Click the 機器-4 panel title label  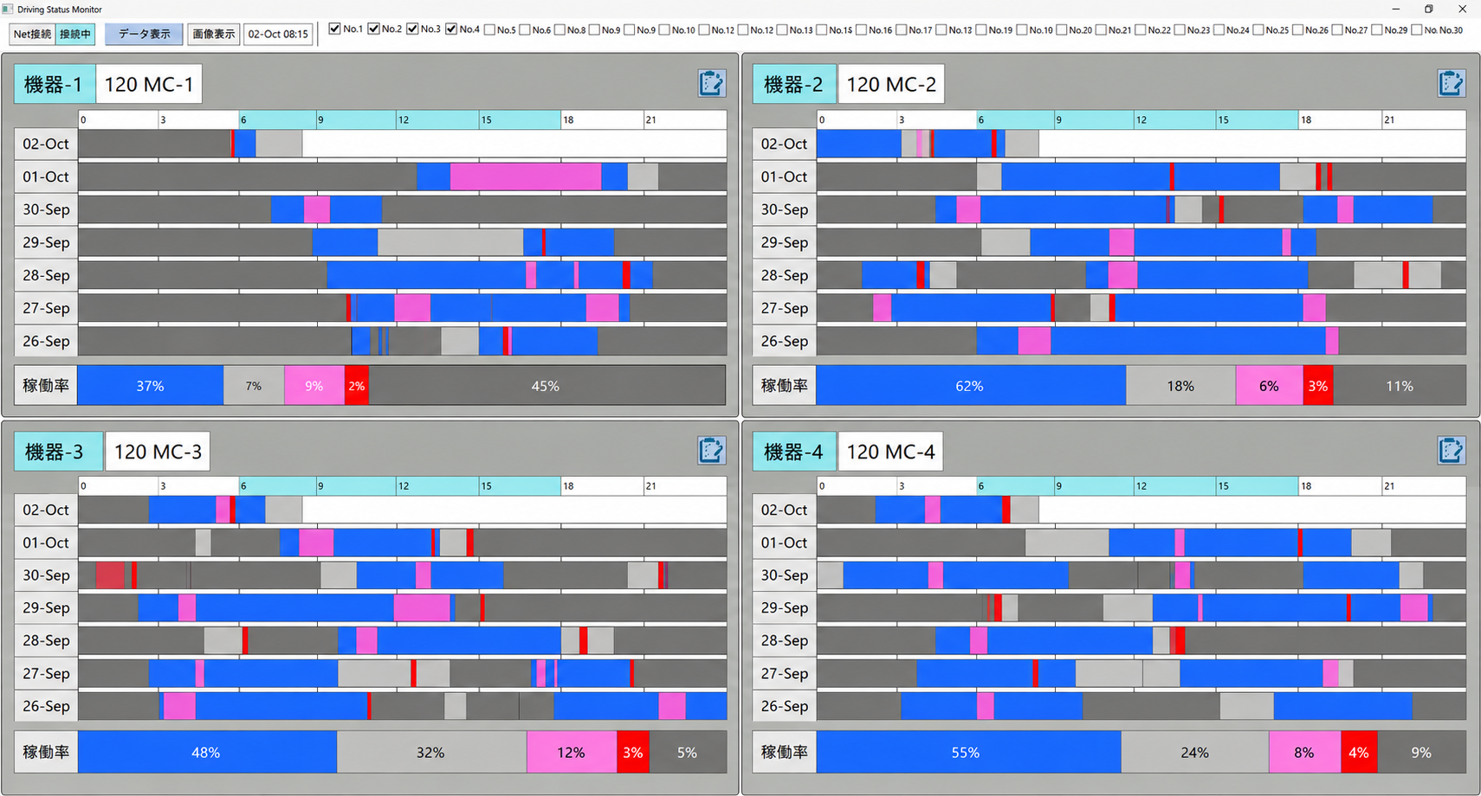coord(793,452)
